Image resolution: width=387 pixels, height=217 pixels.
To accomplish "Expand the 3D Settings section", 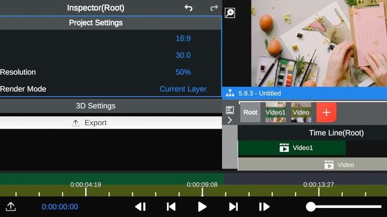I will click(x=111, y=106).
